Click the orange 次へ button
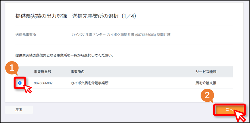 230,110
